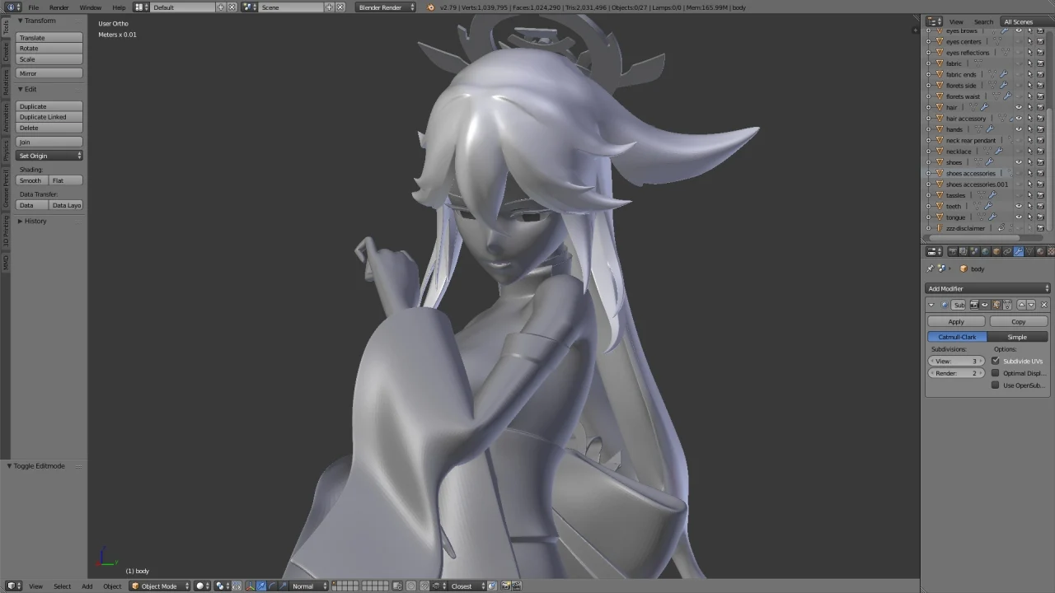Screen dimensions: 1055x593
Task: Expand the History panel
Action: [20, 221]
